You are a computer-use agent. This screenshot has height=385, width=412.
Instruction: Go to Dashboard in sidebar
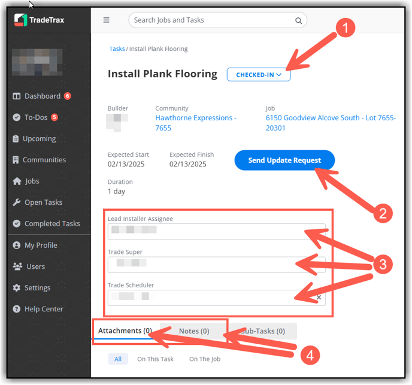click(42, 96)
